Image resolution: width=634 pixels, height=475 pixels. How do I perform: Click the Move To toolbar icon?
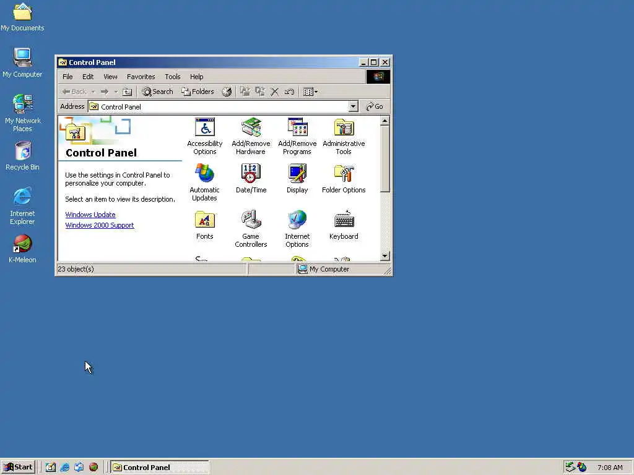pos(245,92)
